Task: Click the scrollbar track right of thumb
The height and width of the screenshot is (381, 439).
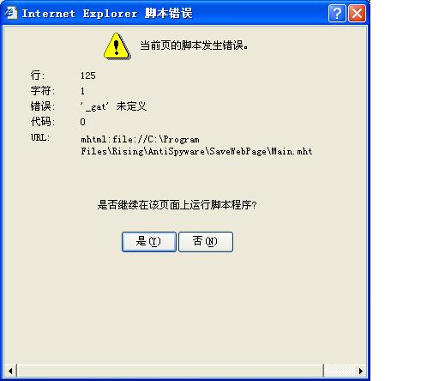Action: point(339,371)
